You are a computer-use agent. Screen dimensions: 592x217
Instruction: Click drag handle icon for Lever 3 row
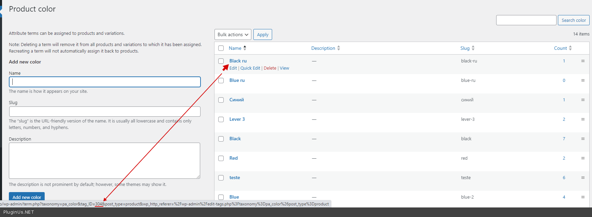pos(583,119)
